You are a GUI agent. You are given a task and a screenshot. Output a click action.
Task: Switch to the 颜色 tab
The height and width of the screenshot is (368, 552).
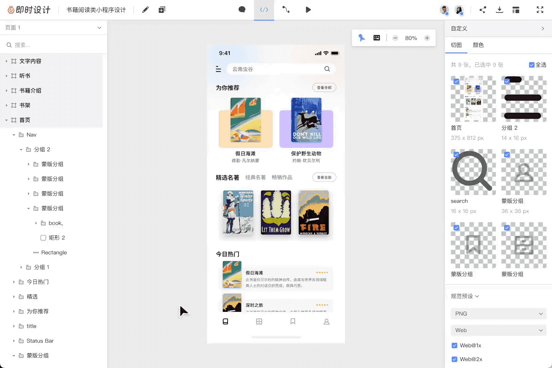pos(478,45)
